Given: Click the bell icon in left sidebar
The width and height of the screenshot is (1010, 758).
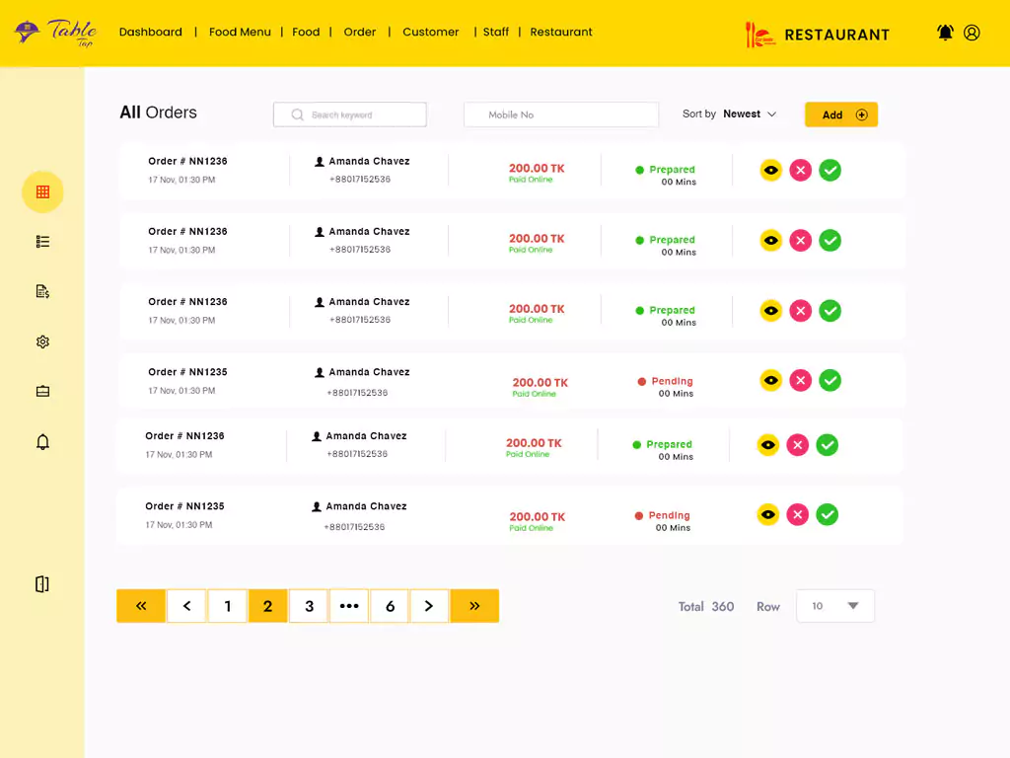Looking at the screenshot, I should [x=42, y=442].
